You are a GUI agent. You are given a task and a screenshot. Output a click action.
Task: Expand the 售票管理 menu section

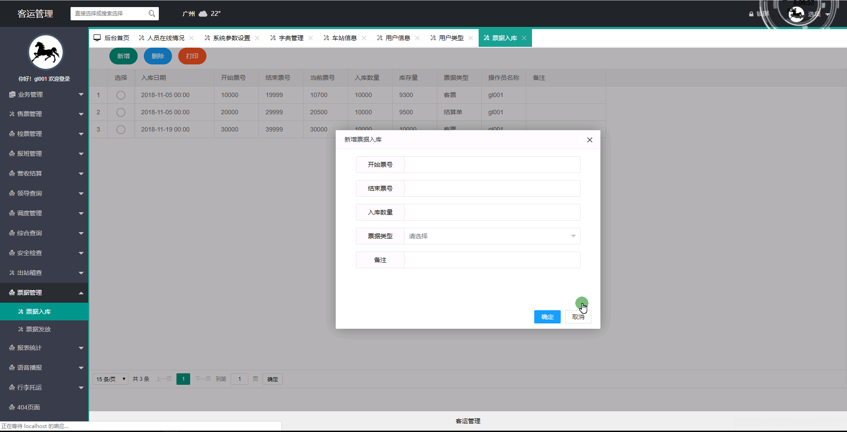(x=29, y=113)
